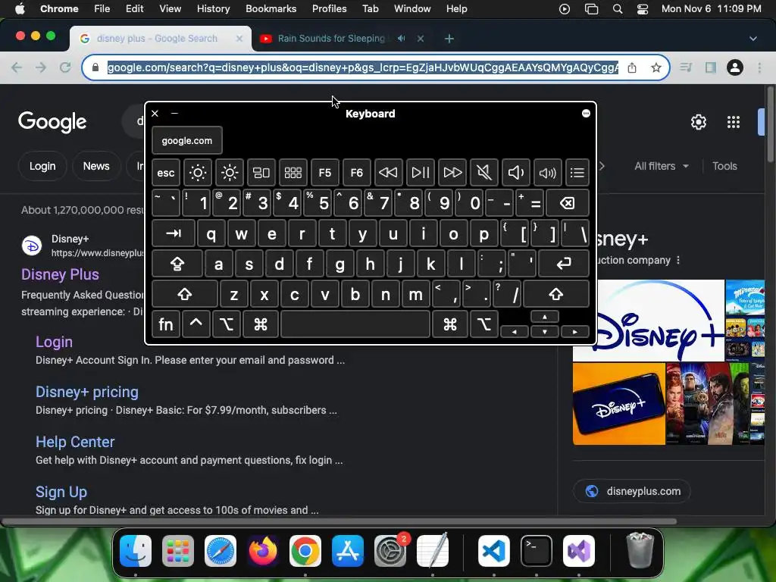Screen dimensions: 776x582
Task: Launch Visual Studio Code from the Dock
Action: coord(494,551)
